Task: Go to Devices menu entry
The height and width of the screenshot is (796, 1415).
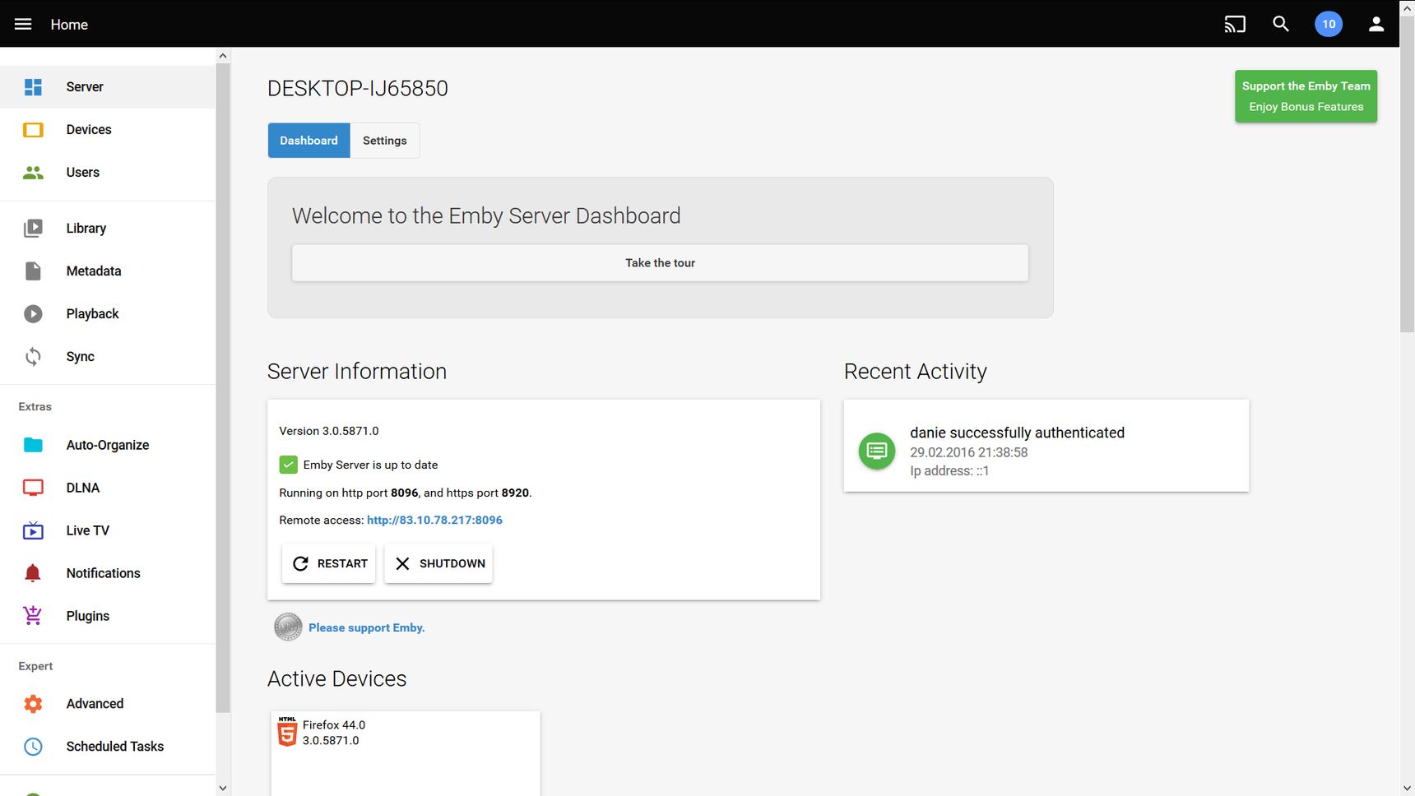Action: [108, 130]
